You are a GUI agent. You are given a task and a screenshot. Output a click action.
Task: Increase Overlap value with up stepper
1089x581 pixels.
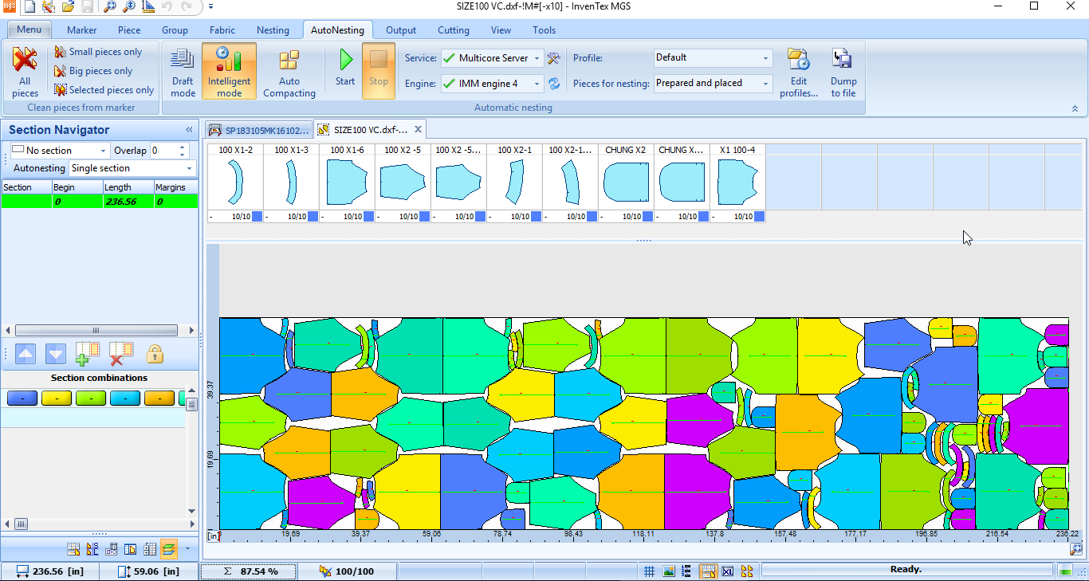pos(183,147)
